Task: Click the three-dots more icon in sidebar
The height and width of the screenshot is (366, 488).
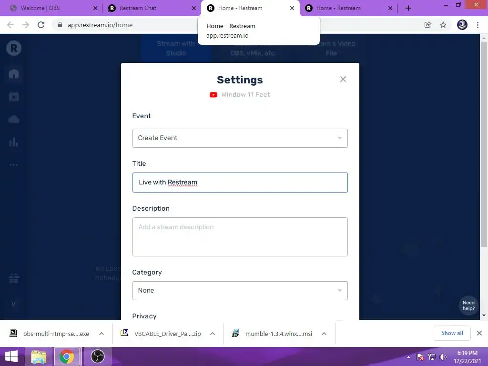Action: point(14,165)
